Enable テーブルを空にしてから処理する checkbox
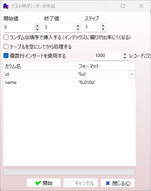Screen dimensions: 151x191 click(x=6, y=46)
